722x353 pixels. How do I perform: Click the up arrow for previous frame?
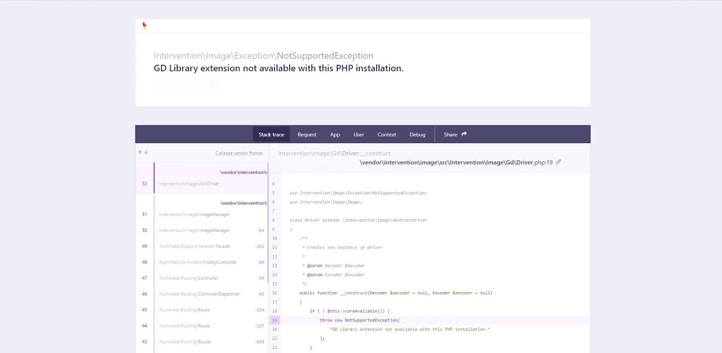(140, 152)
